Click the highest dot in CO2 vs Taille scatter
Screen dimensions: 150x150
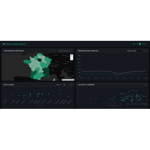point(59,90)
